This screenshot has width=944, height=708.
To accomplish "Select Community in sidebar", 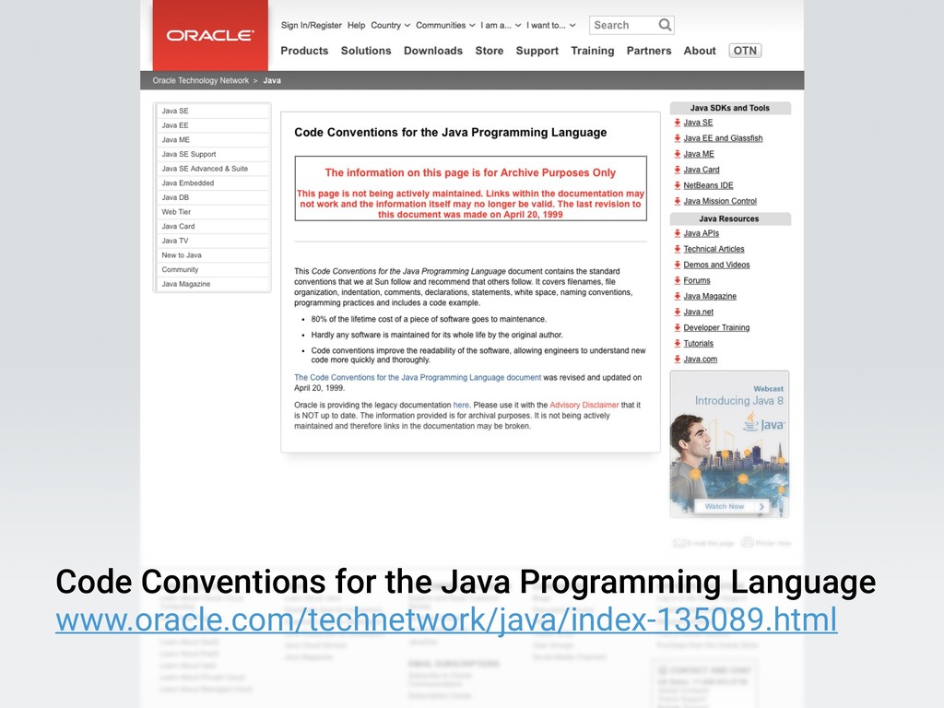I will (213, 270).
